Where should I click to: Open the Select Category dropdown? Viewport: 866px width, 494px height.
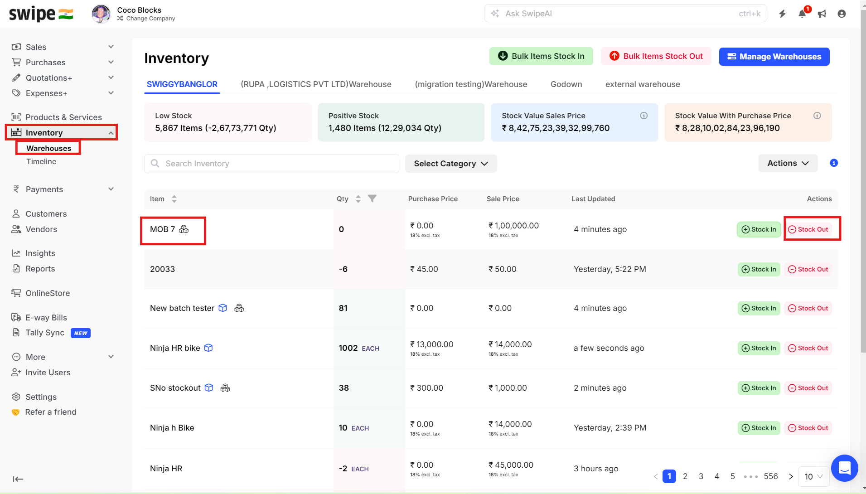(x=450, y=164)
